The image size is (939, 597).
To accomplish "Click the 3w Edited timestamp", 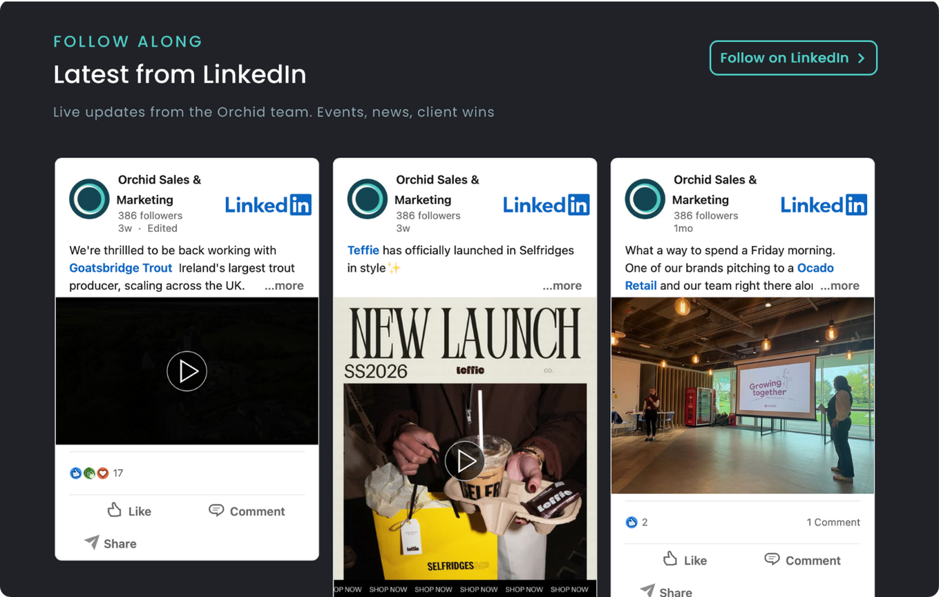I will point(148,228).
